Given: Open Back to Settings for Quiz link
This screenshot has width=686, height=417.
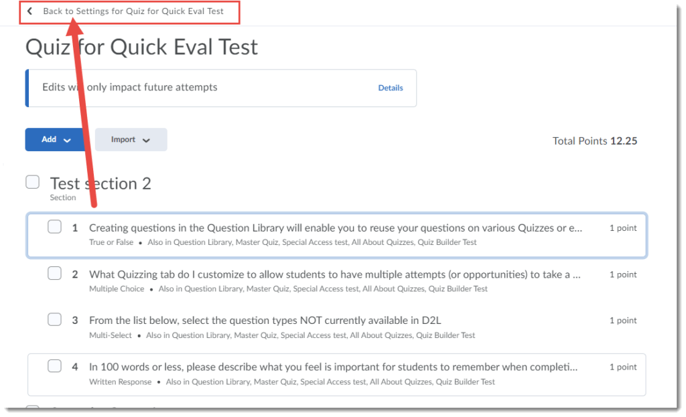Looking at the screenshot, I should pyautogui.click(x=133, y=11).
